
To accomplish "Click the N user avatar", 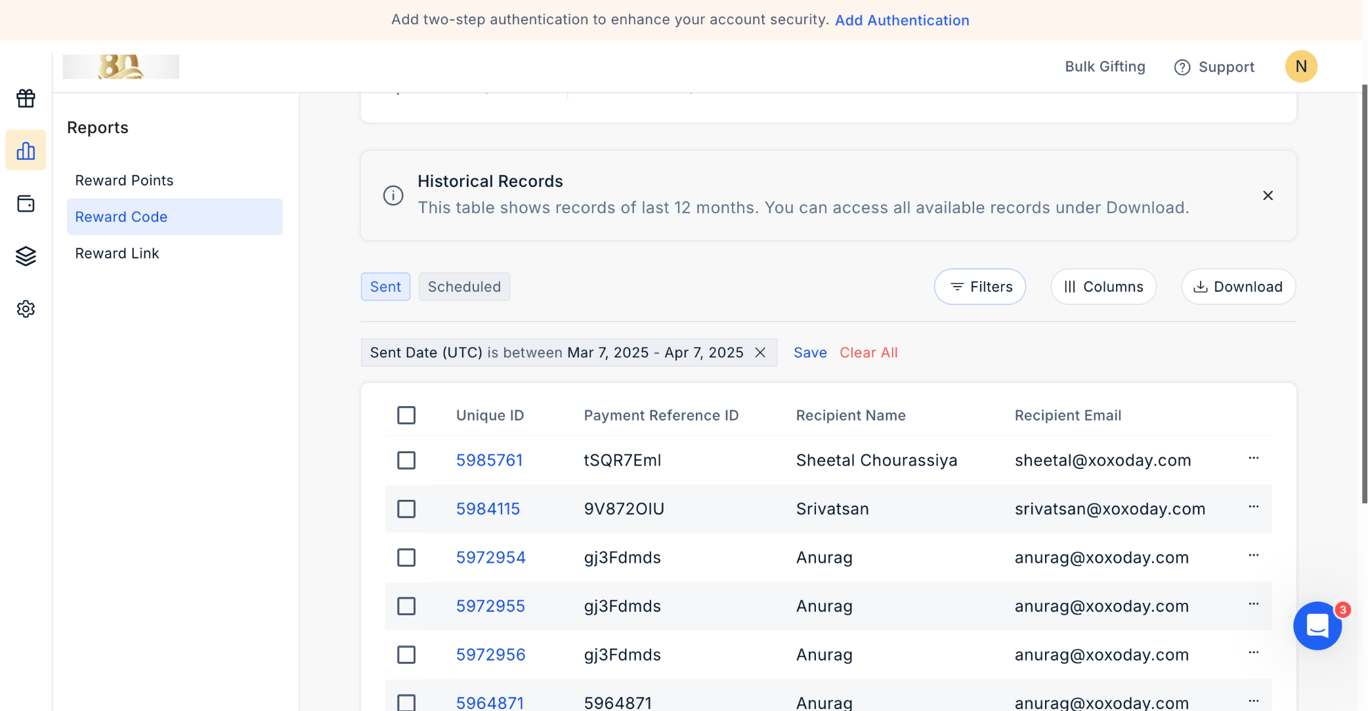I will pos(1300,66).
